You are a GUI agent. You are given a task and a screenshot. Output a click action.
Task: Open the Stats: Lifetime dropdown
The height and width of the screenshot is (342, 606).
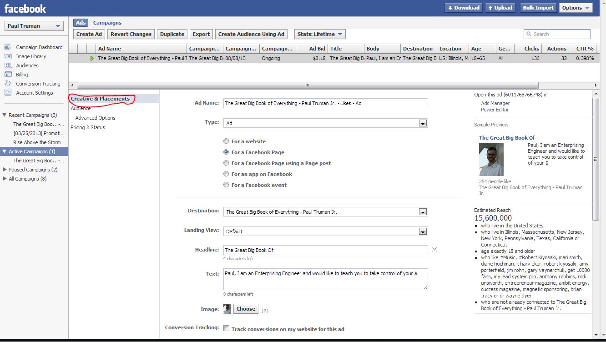click(x=320, y=34)
